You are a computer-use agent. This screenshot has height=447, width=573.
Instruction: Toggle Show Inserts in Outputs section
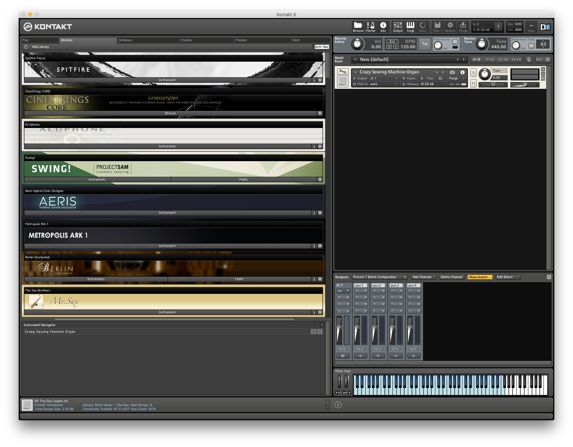coord(480,277)
